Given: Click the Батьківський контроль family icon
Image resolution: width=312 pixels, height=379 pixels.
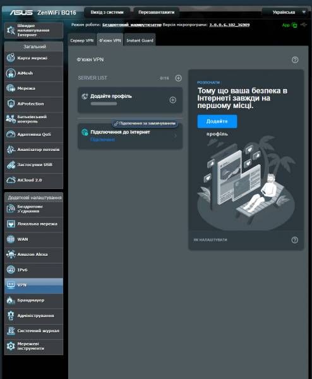Looking at the screenshot, I should pos(11,119).
